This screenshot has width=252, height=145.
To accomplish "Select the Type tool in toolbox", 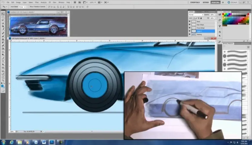I will pos(3,61).
